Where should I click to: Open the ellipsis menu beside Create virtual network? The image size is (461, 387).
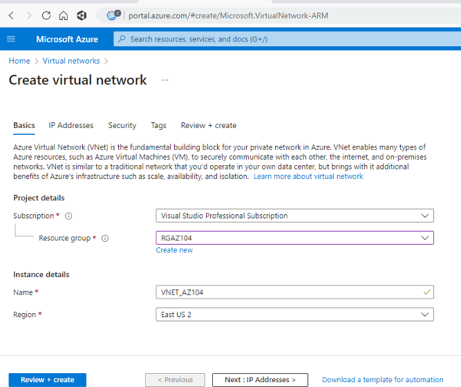pyautogui.click(x=165, y=80)
